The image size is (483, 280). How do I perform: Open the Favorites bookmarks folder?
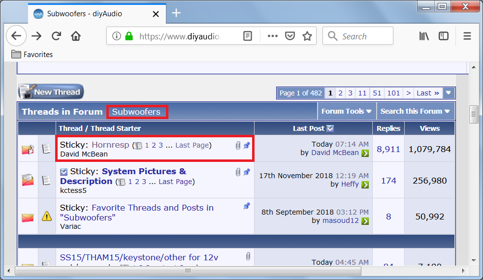click(32, 55)
